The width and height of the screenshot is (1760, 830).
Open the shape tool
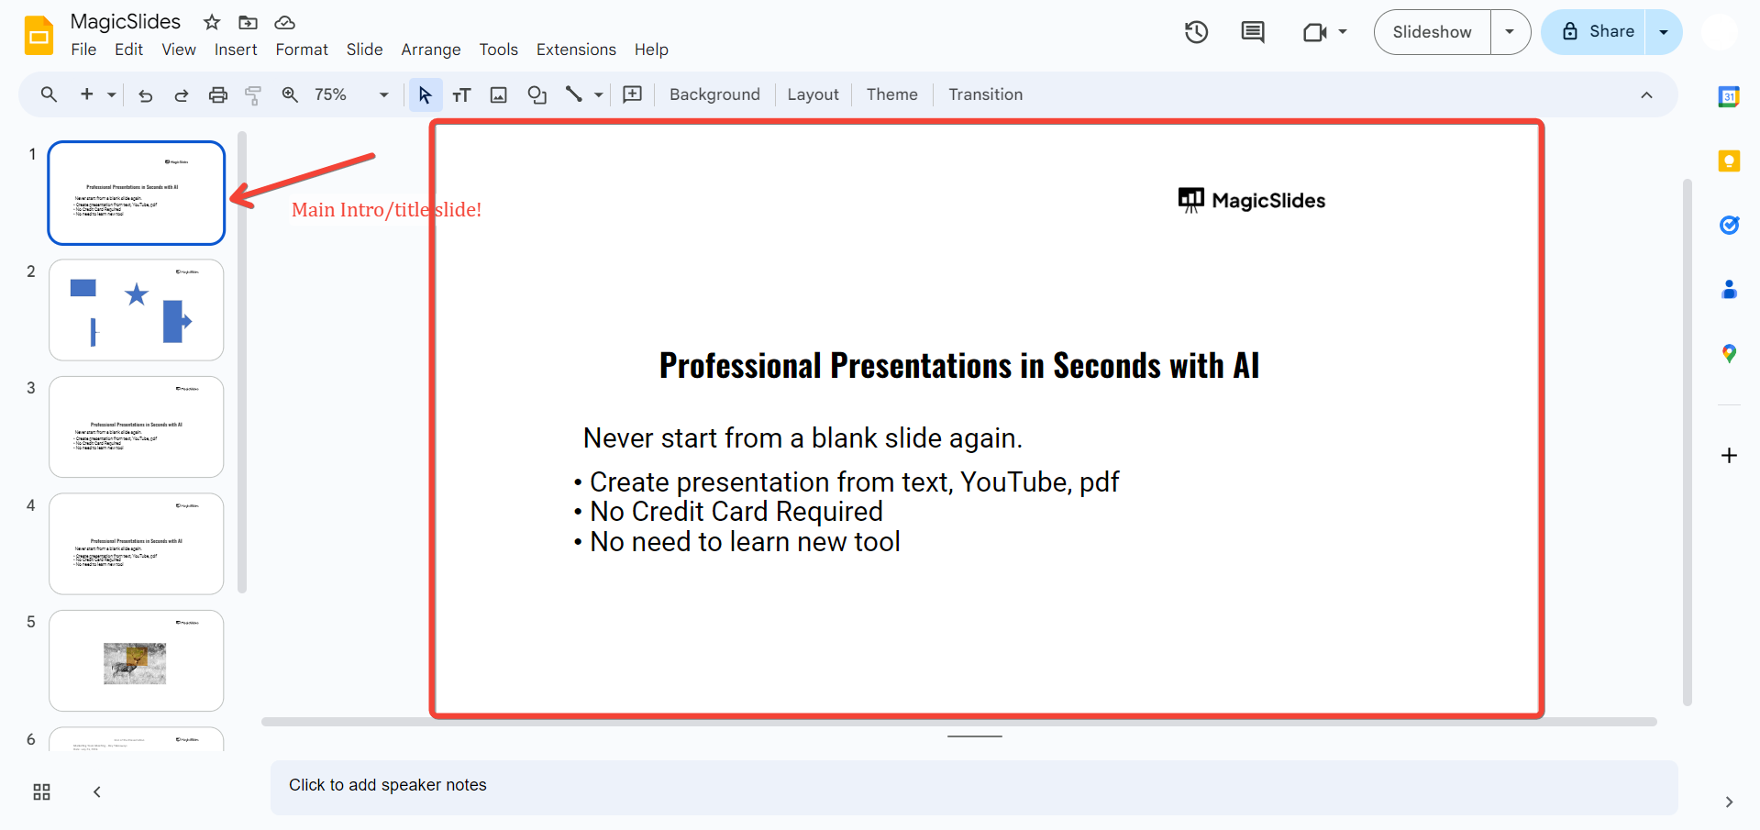coord(537,94)
